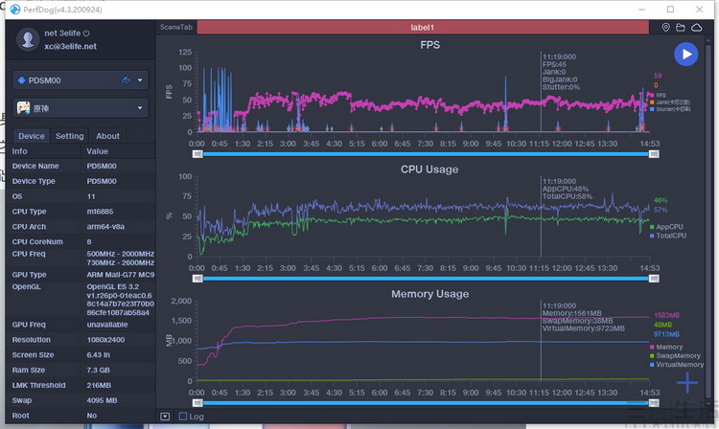The image size is (719, 429).
Task: Click the OS value 11
Action: (91, 196)
